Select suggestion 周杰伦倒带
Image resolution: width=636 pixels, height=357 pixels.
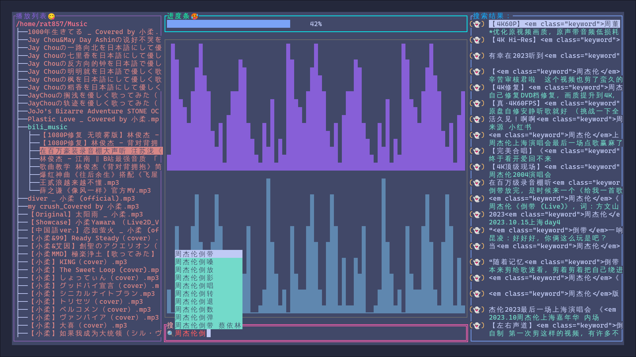coord(194,254)
